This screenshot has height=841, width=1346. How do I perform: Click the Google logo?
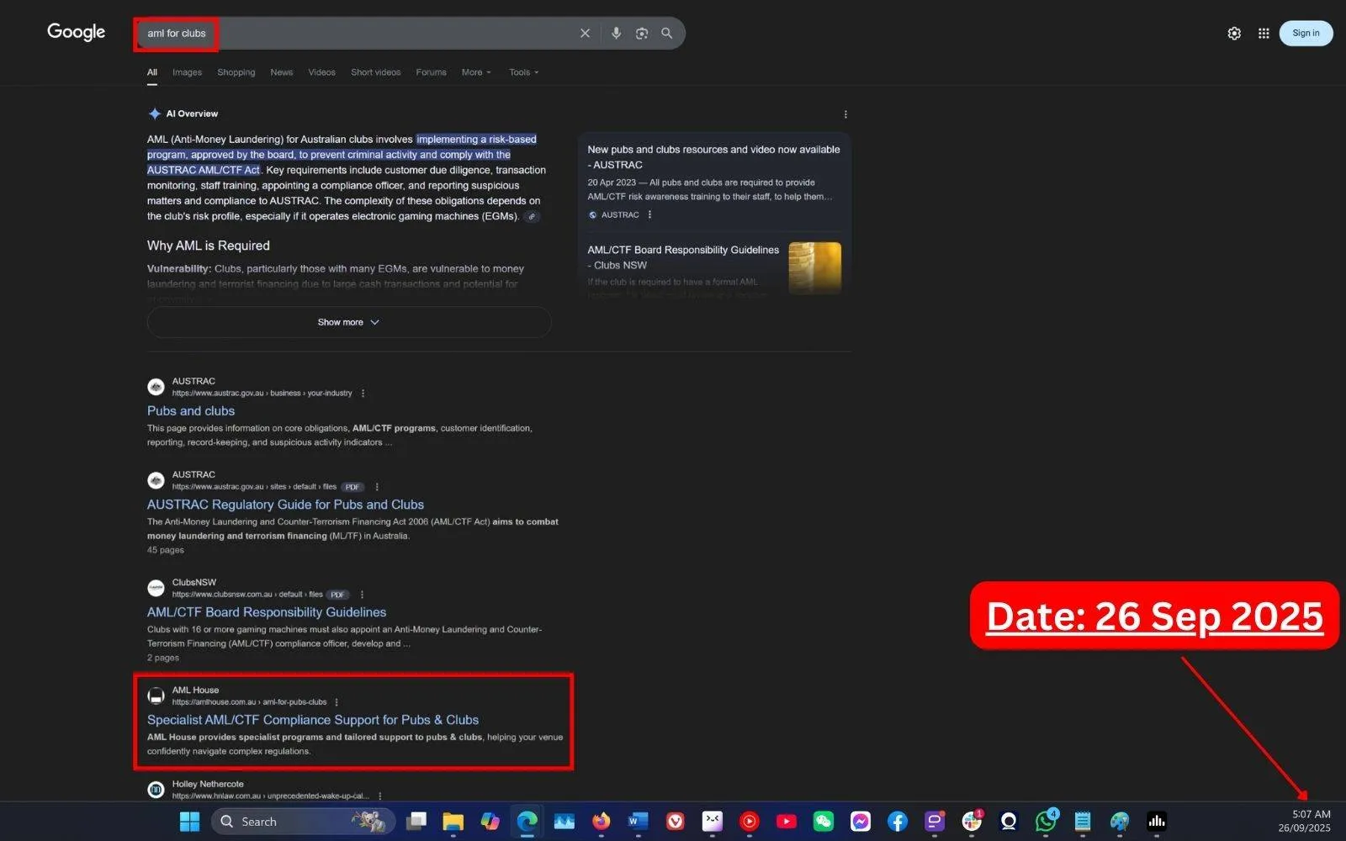(x=75, y=32)
